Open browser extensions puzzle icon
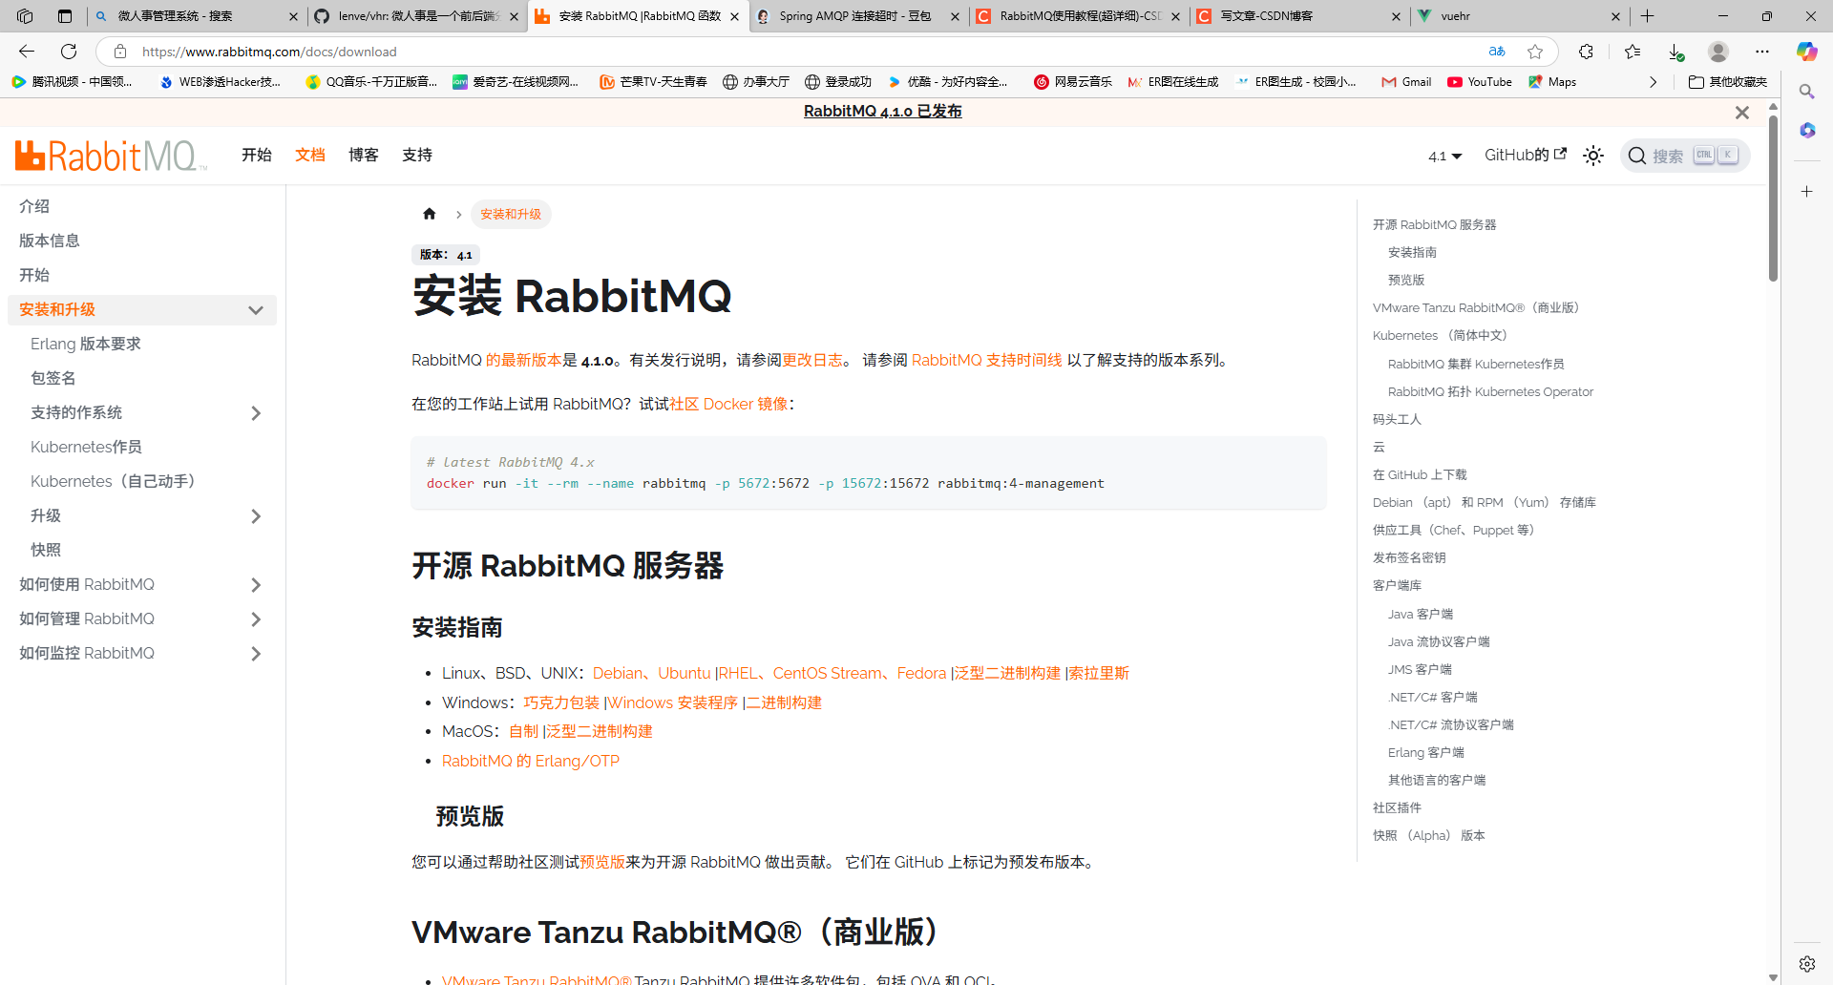Viewport: 1833px width, 985px height. 1587,52
